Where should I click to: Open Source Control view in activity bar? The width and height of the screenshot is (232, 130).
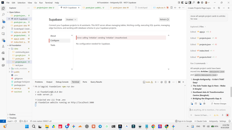pos(3,21)
